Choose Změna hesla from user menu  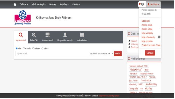[x=147, y=25]
